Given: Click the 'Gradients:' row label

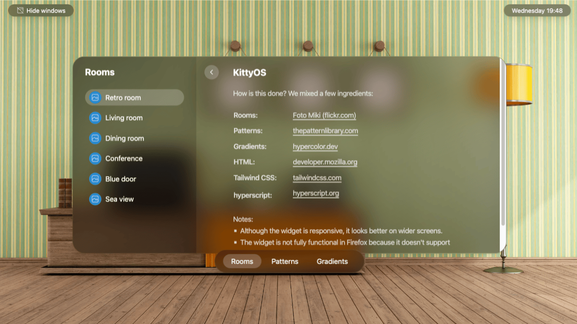Looking at the screenshot, I should 250,146.
